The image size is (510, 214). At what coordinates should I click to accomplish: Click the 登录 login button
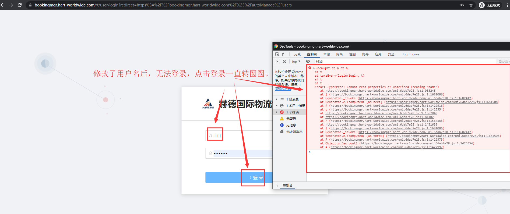click(x=239, y=177)
